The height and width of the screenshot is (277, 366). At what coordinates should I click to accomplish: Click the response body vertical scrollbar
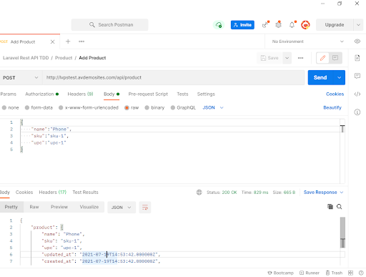tap(342, 233)
